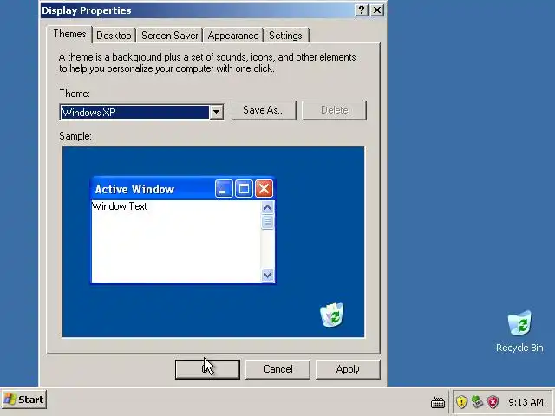555x416 pixels.
Task: Click the sample window scroll up arrow
Action: point(267,208)
